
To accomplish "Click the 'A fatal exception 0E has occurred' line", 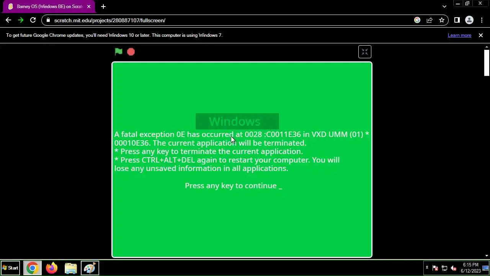I will 242,134.
